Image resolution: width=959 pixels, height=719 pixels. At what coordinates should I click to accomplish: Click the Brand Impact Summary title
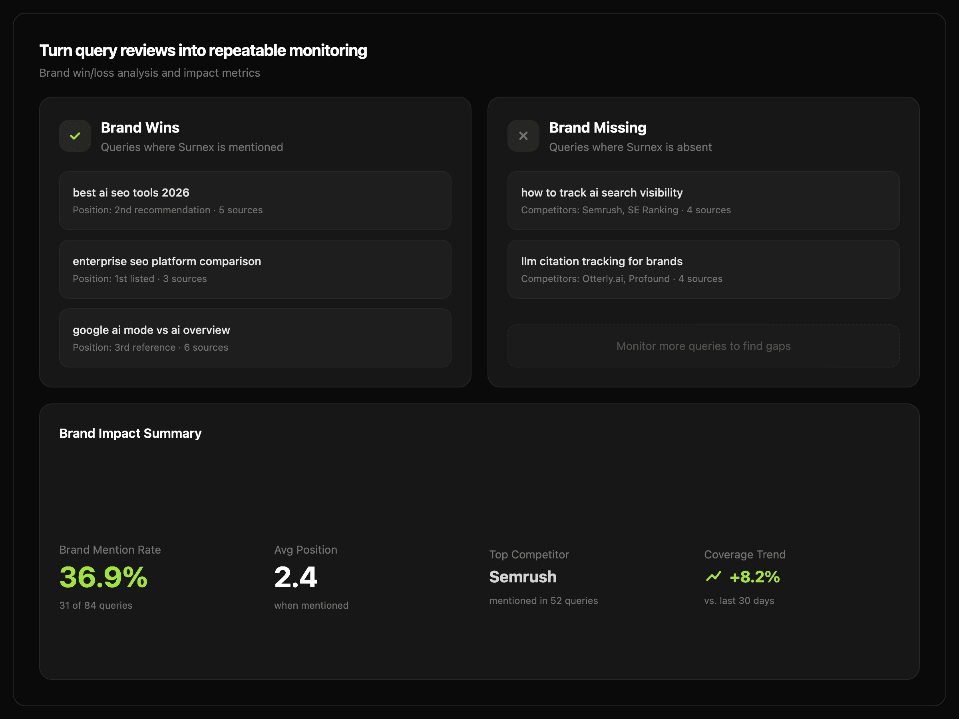[x=131, y=433]
